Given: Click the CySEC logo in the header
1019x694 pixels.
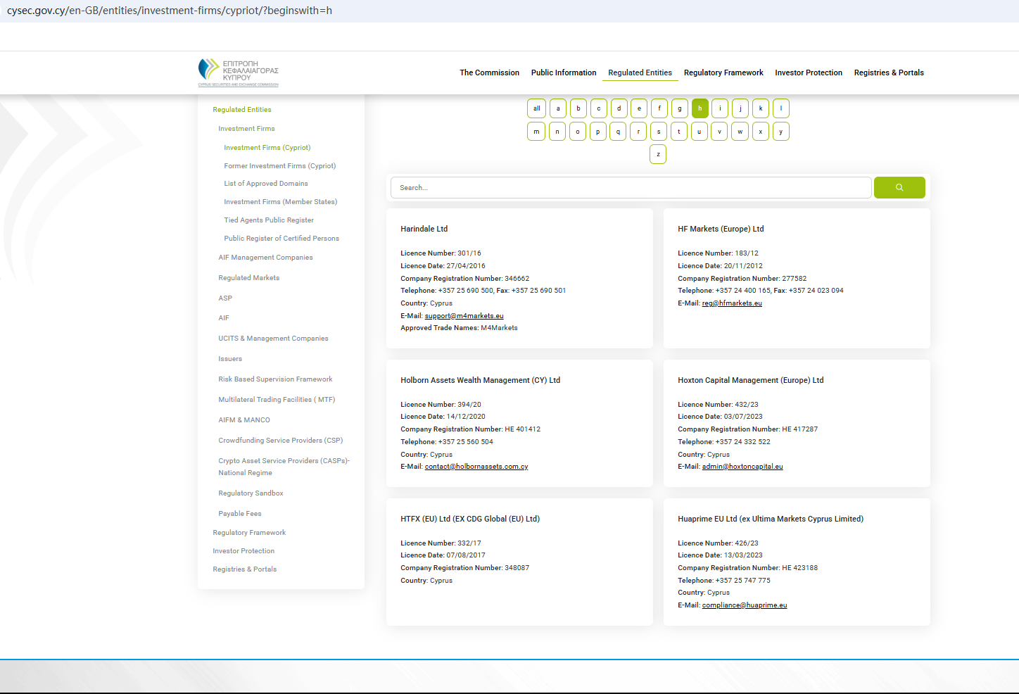Looking at the screenshot, I should pos(239,72).
